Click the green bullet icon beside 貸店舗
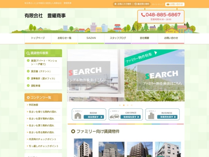 [x=28, y=71]
